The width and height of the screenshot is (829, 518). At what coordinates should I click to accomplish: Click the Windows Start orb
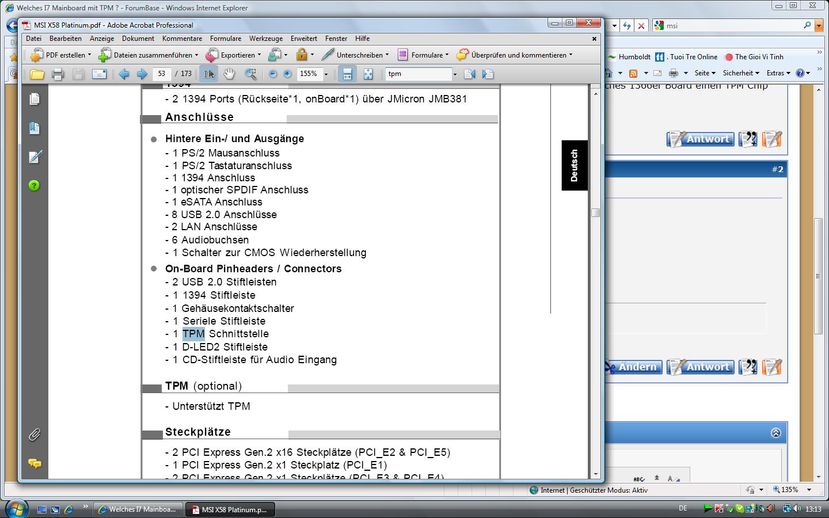coord(16,508)
